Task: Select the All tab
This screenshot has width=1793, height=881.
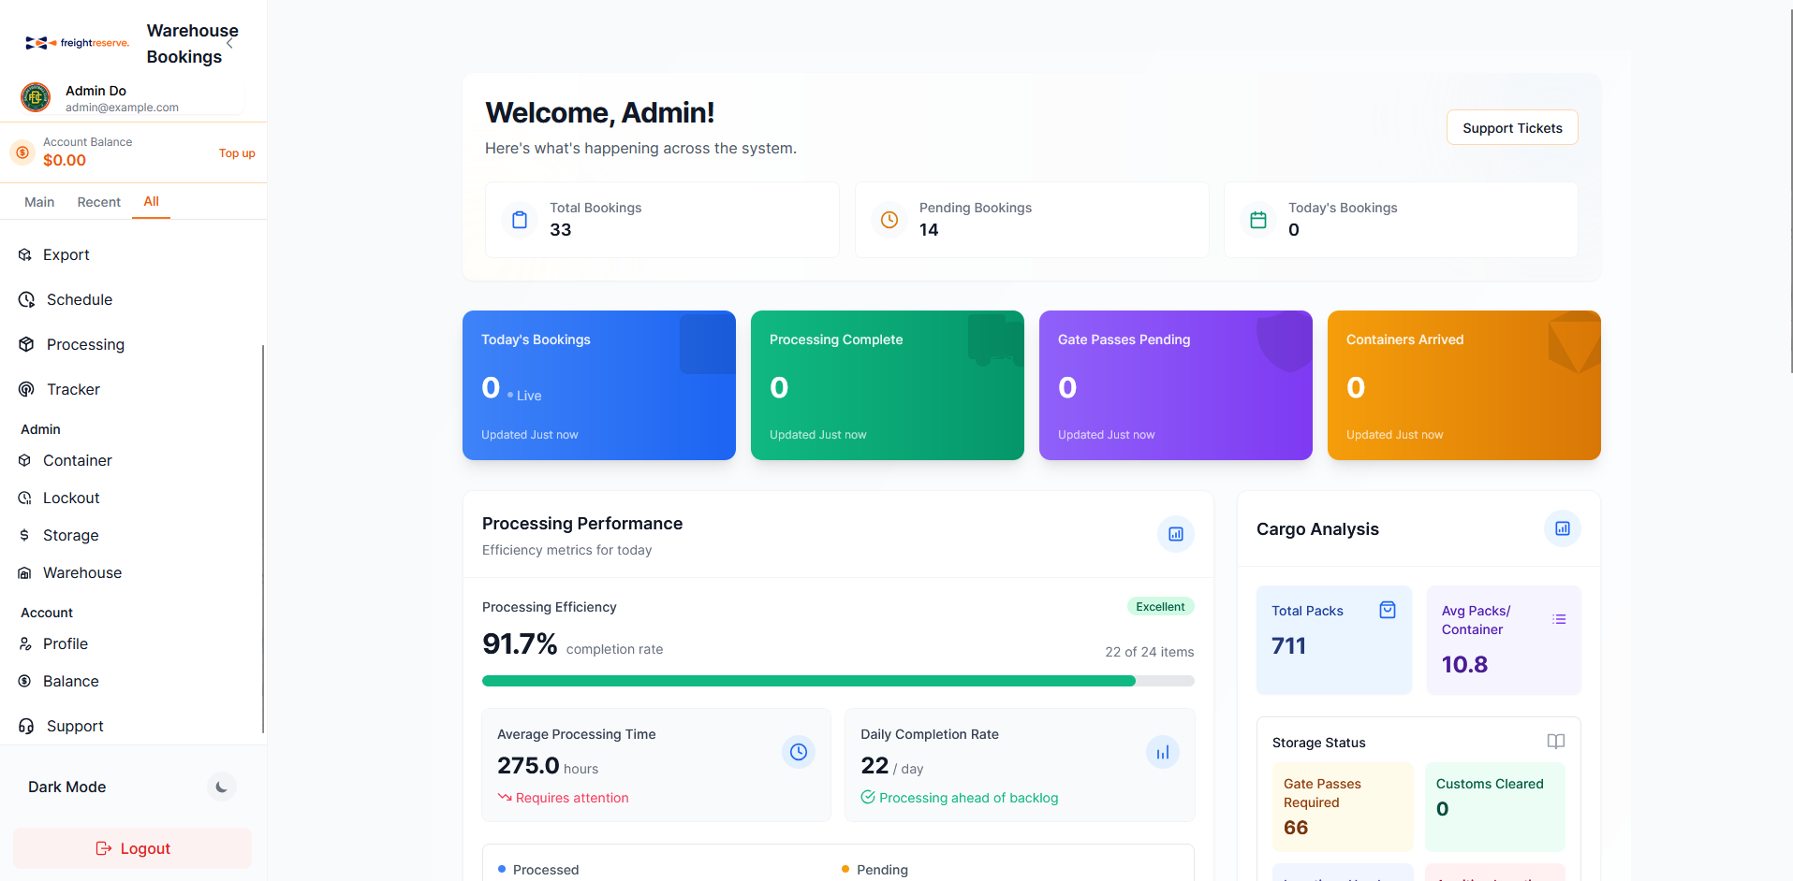Action: (151, 201)
